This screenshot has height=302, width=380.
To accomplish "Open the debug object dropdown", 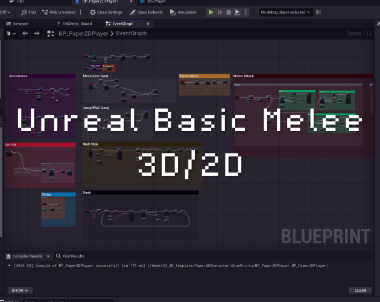I will 285,12.
